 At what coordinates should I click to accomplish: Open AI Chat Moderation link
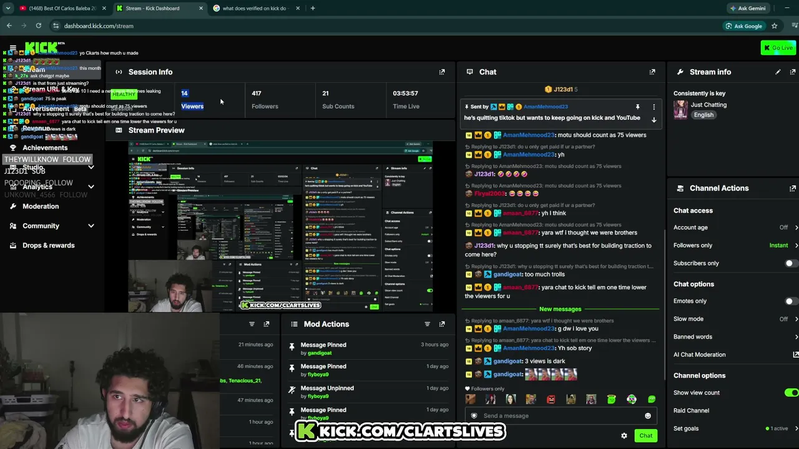699,355
